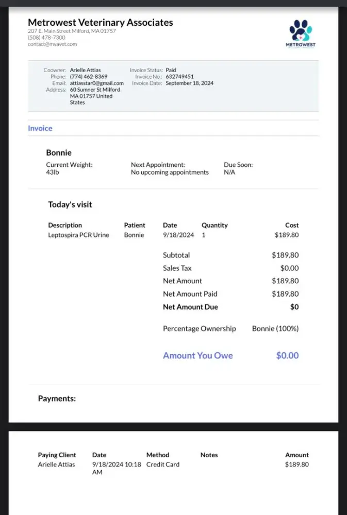Click the invoice number 632749451
This screenshot has width=347, height=515.
(179, 77)
